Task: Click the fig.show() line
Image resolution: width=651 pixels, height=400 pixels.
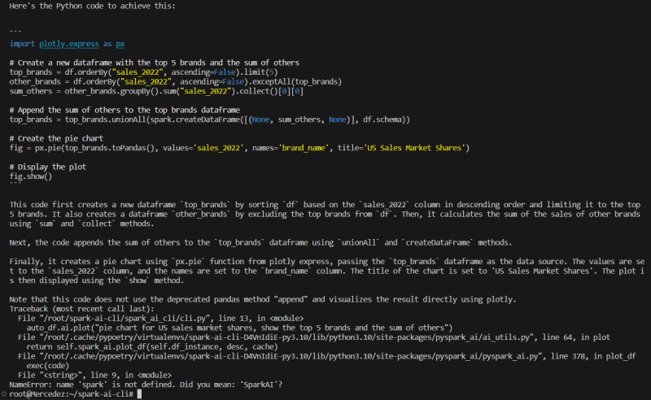Action: [31, 176]
